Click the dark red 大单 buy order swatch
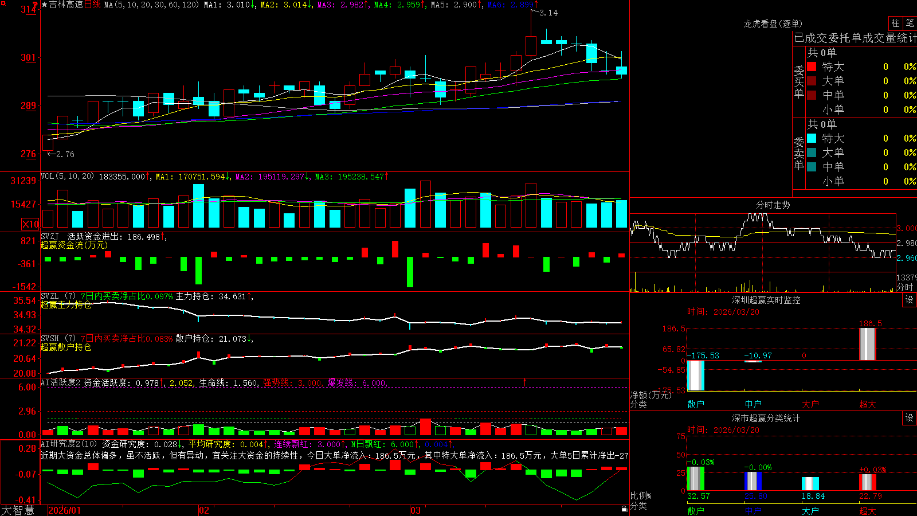 coord(812,81)
